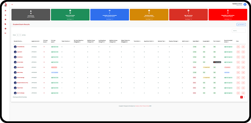Sort by the Tab Switch column
The width and height of the screenshot is (251, 123).
pyautogui.click(x=137, y=41)
